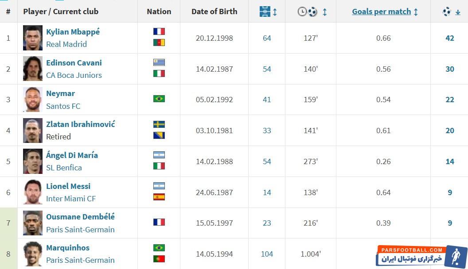
Task: Click the France flag beside Kylian Mbappé
Action: point(159,31)
